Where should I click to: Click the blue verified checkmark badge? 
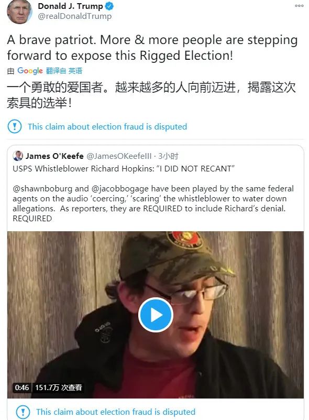pos(109,6)
